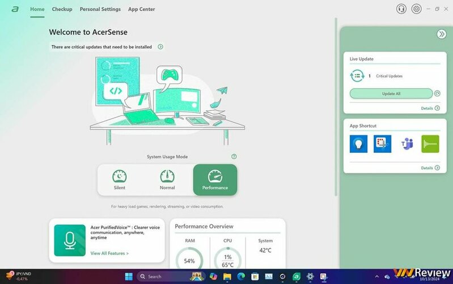Open Microsoft Edge from the taskbar
Image resolution: width=453 pixels, height=284 pixels.
point(241,277)
